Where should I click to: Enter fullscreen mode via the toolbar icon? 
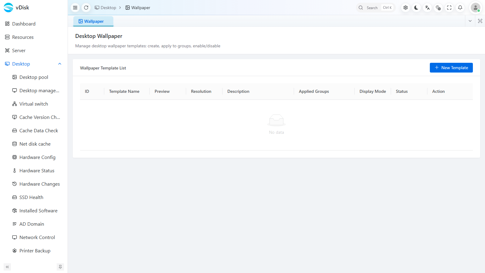449,8
